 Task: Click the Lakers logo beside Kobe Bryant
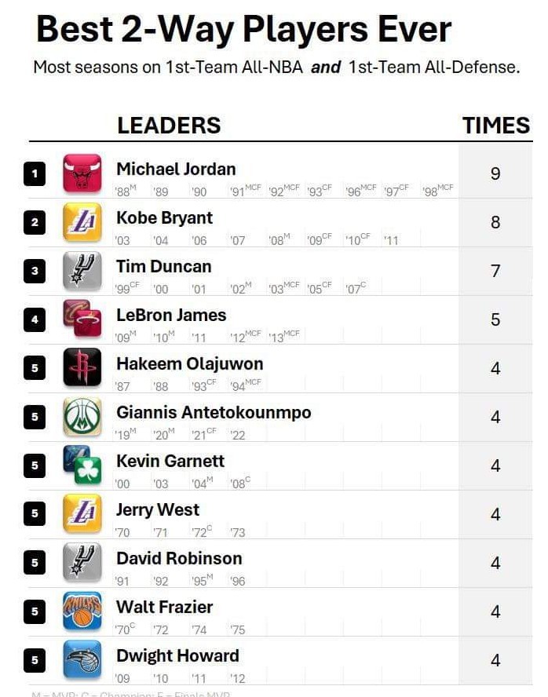(x=82, y=222)
